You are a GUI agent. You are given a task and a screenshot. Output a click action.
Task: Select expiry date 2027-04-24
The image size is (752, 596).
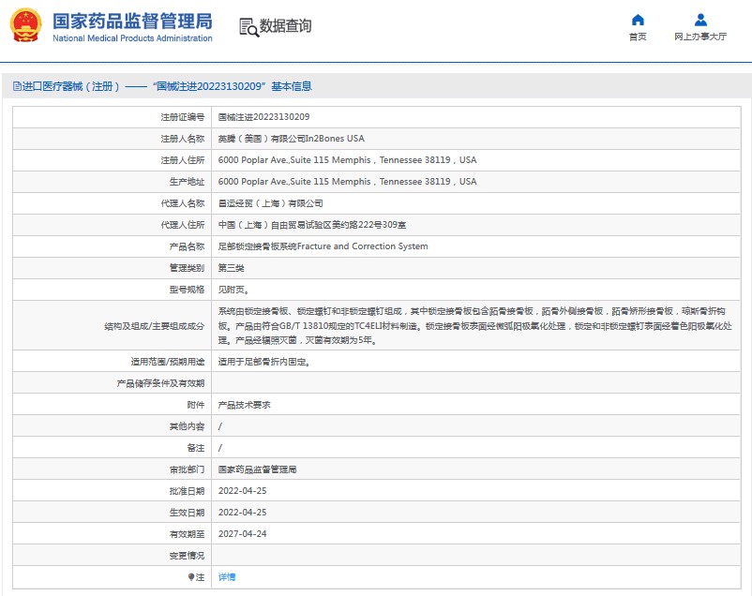click(242, 534)
